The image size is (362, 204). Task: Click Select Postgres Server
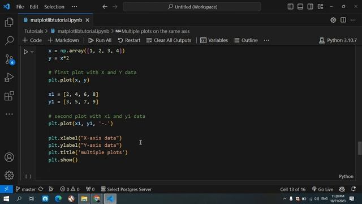126,189
